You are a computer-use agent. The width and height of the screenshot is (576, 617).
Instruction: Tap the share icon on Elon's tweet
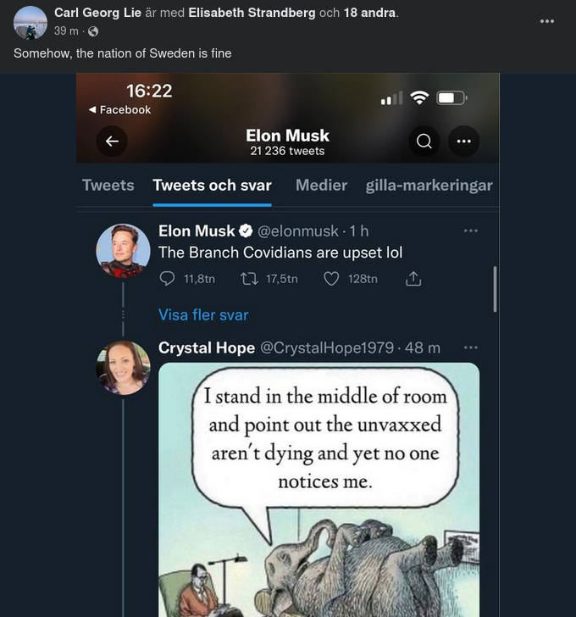(413, 279)
